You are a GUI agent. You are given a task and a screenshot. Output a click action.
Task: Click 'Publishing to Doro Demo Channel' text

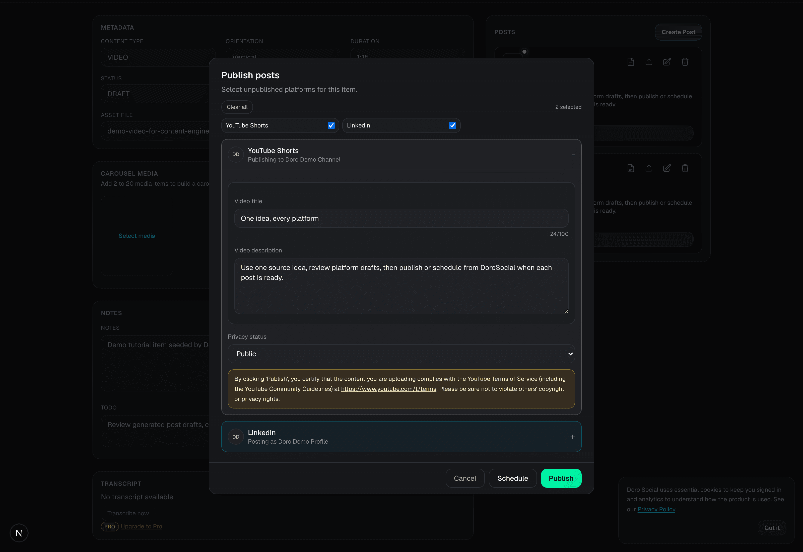294,160
